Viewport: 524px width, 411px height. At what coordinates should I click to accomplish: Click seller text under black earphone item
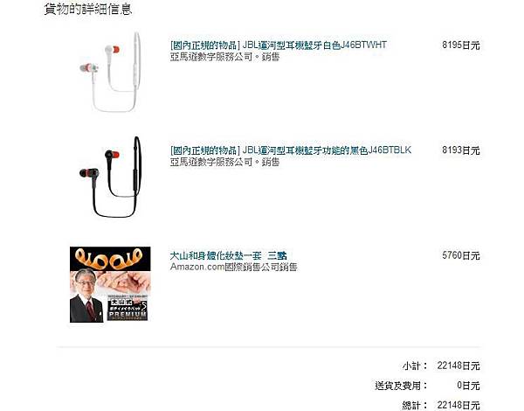point(224,162)
